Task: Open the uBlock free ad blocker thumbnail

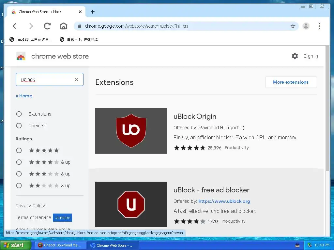Action: click(131, 204)
